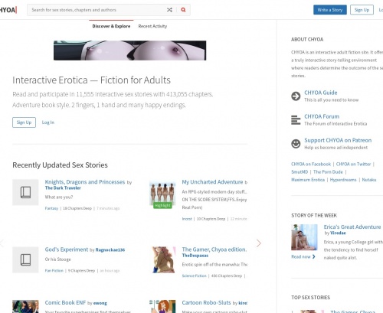Click the red search magnifier icon
This screenshot has height=313, width=383.
183,10
